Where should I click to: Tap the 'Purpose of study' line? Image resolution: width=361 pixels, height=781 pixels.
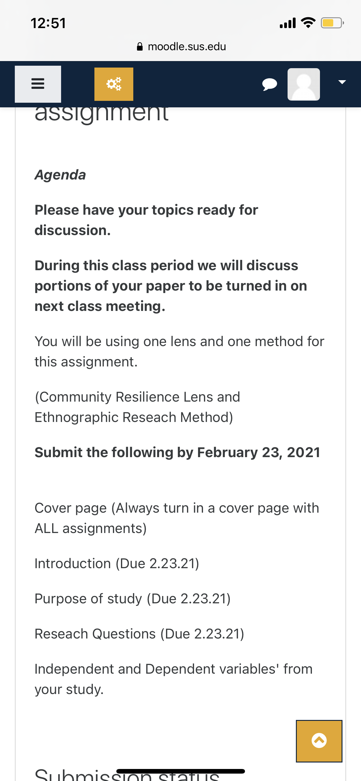133,599
